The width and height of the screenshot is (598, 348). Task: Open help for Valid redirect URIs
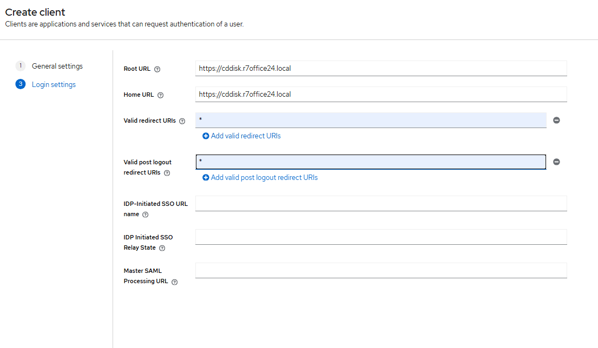pos(182,122)
